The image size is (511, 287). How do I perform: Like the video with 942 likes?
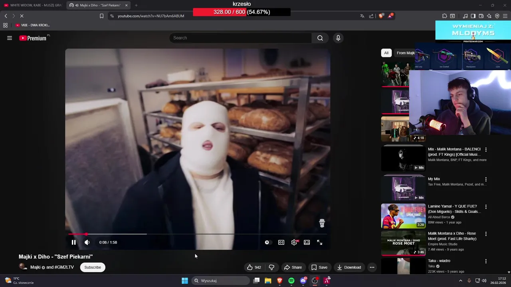254,267
